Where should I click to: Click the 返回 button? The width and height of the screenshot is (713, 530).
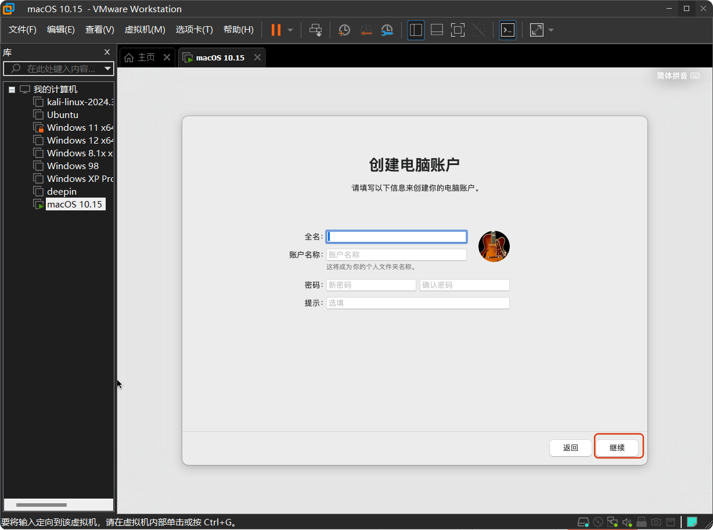click(570, 447)
